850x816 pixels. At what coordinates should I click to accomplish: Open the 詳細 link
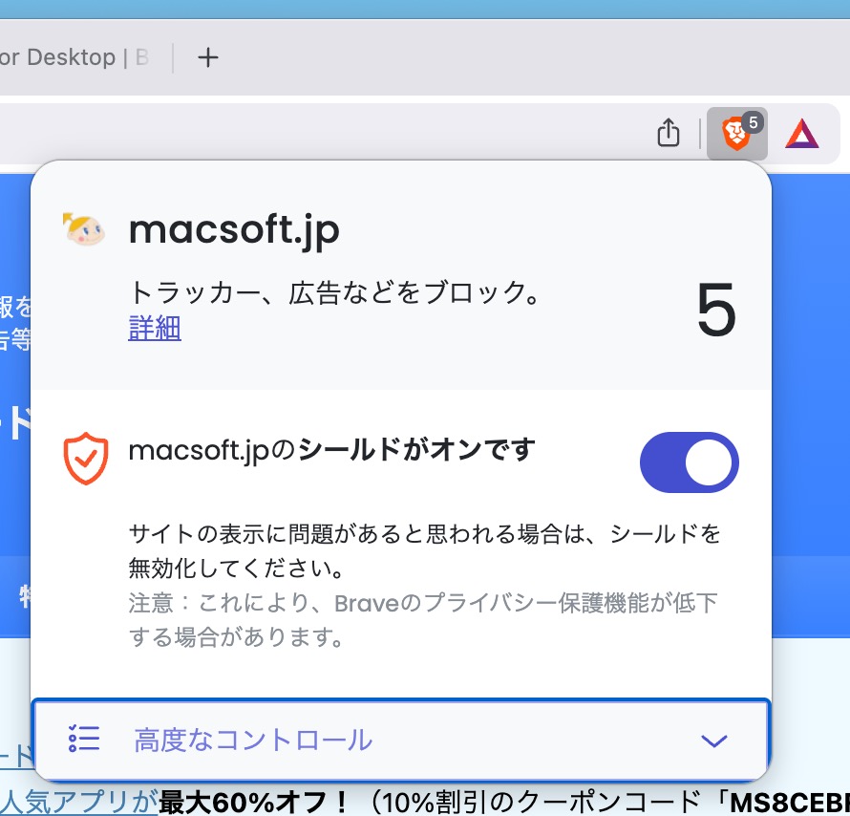[155, 329]
